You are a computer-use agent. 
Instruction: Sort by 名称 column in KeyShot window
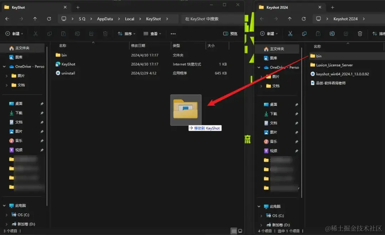pos(63,46)
